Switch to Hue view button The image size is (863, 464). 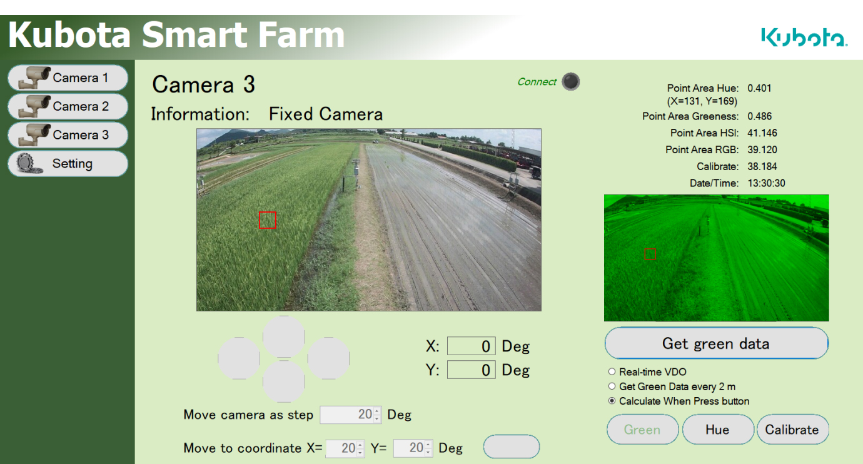(717, 430)
